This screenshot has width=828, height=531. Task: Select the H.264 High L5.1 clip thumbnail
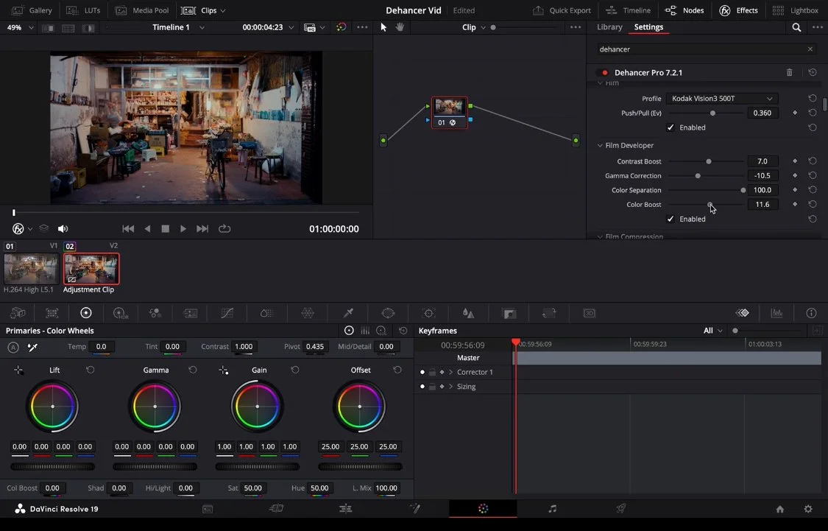coord(31,269)
